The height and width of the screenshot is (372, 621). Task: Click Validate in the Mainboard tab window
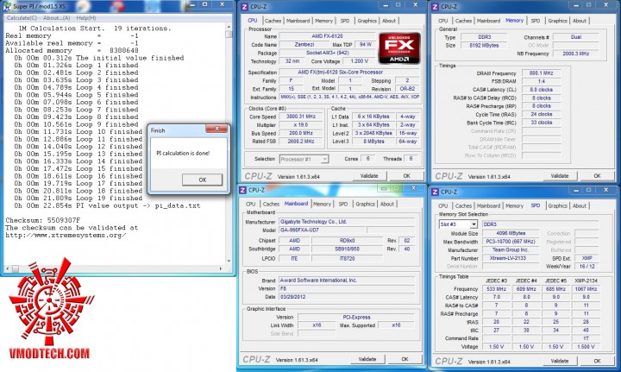[367, 359]
